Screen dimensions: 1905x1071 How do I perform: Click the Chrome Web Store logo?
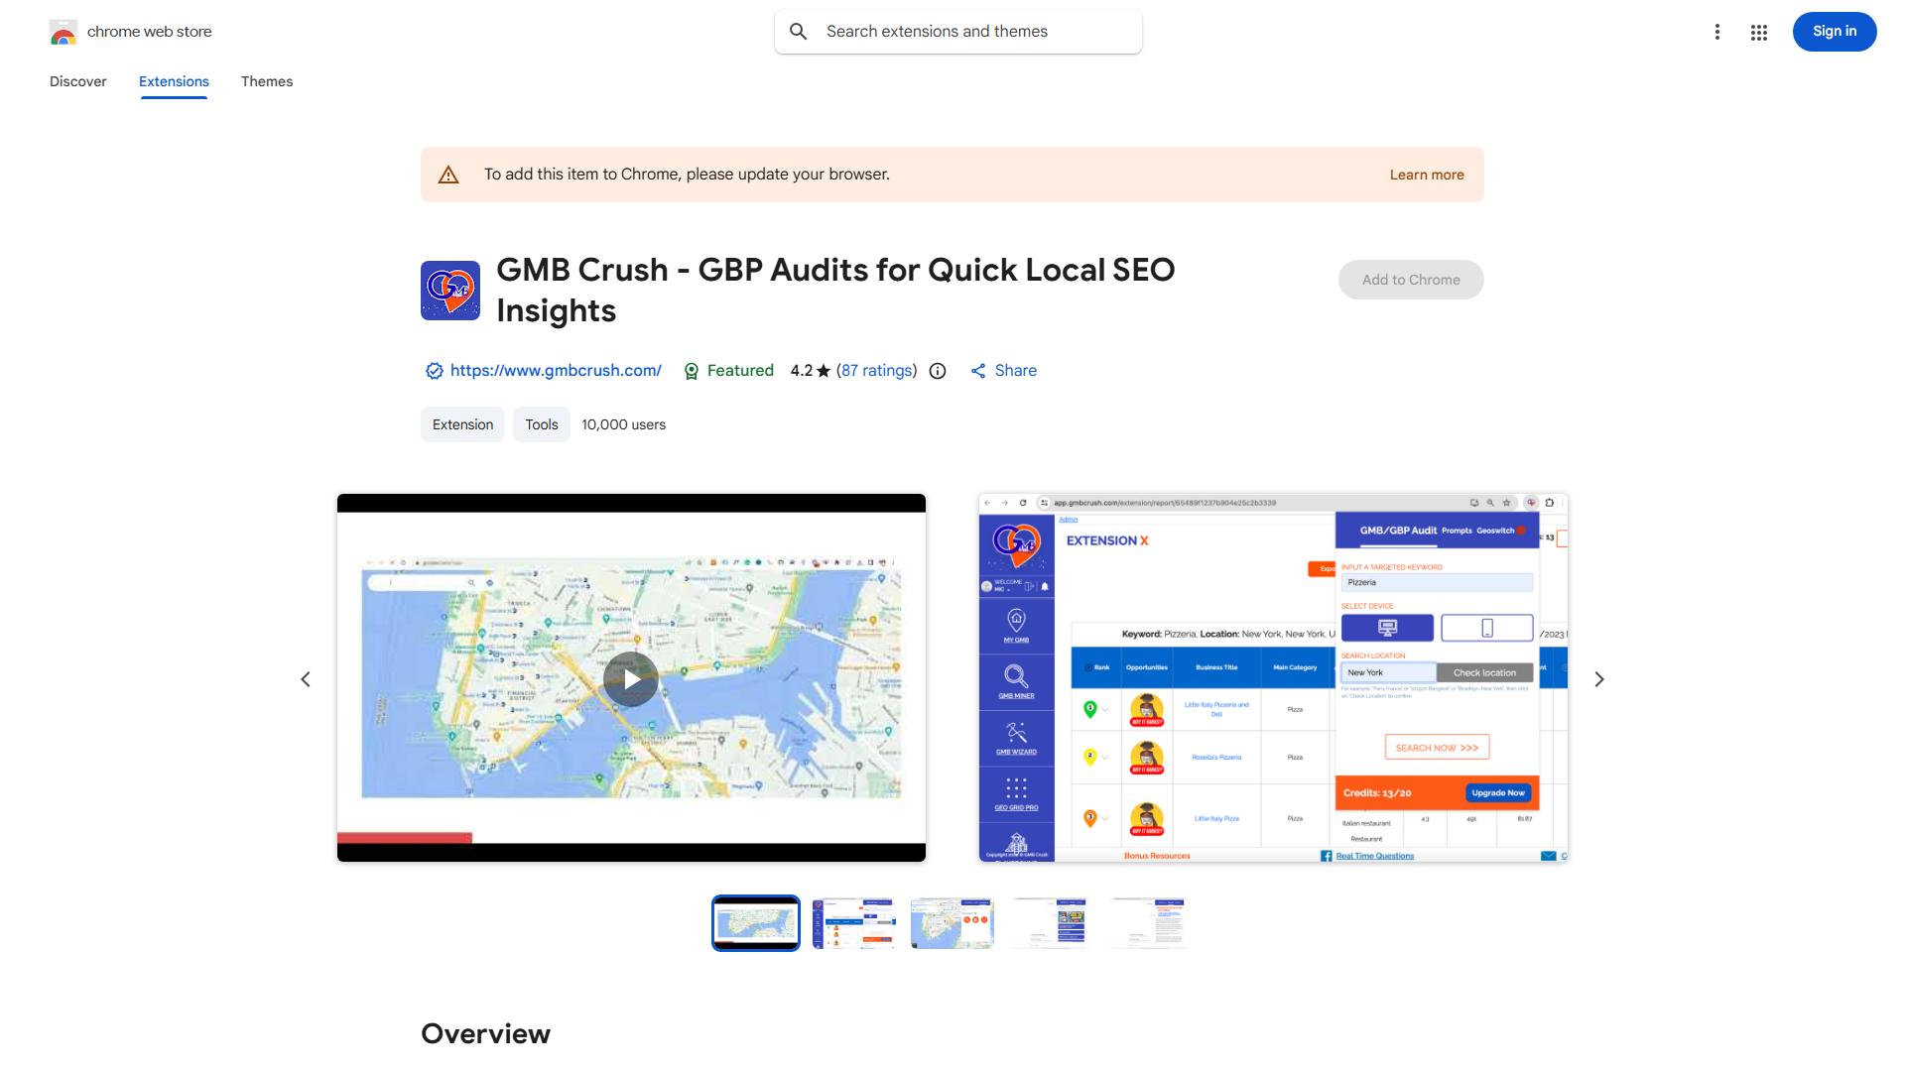pos(63,31)
